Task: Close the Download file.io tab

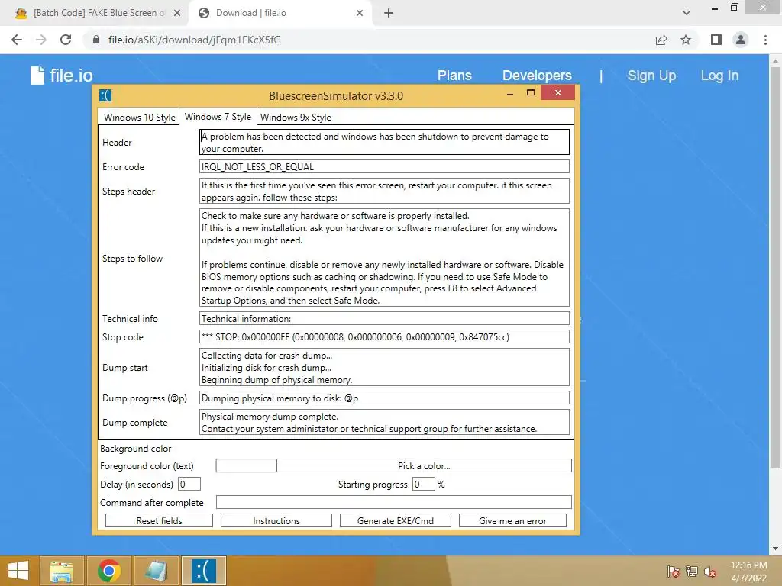Action: point(360,13)
